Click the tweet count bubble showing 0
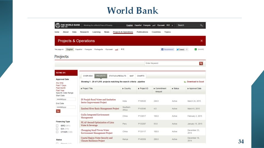 (187, 49)
